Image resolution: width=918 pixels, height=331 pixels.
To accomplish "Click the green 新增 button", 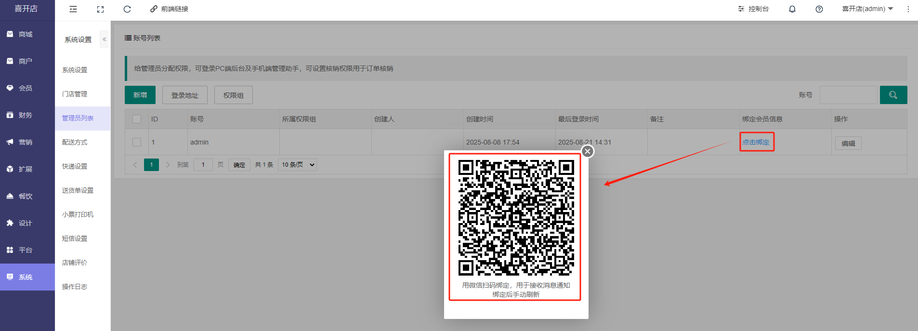I will 140,95.
